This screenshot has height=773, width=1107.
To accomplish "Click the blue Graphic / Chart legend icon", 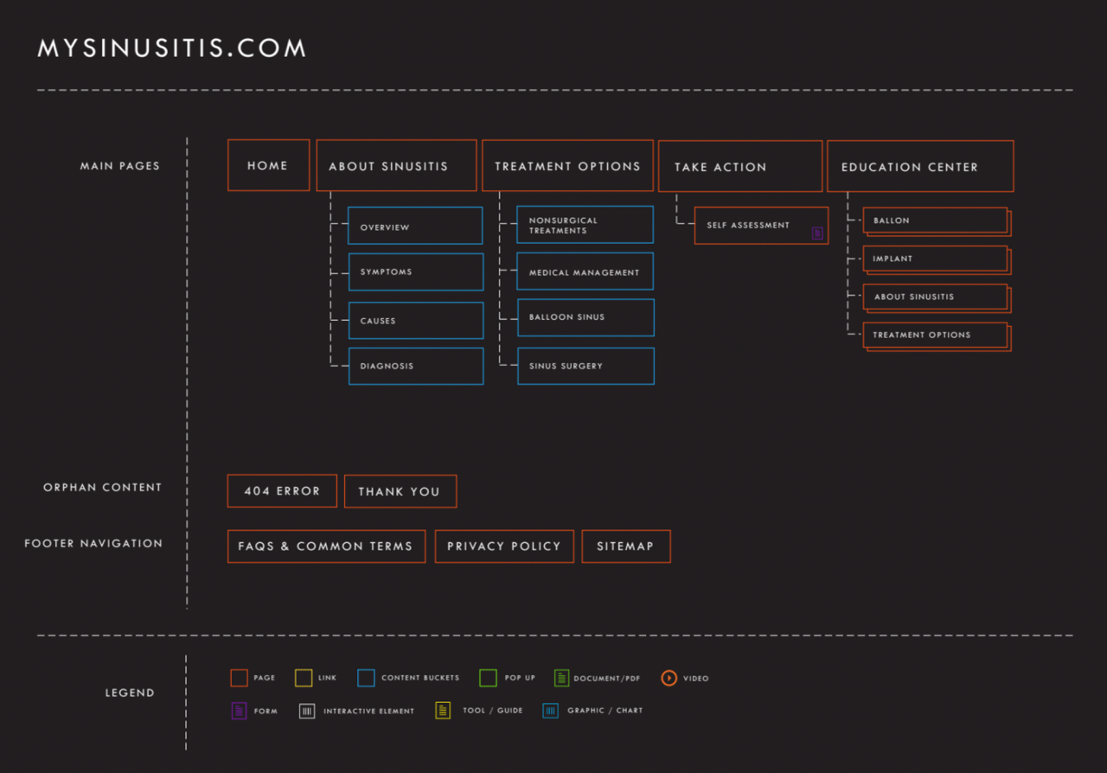I will (x=550, y=711).
